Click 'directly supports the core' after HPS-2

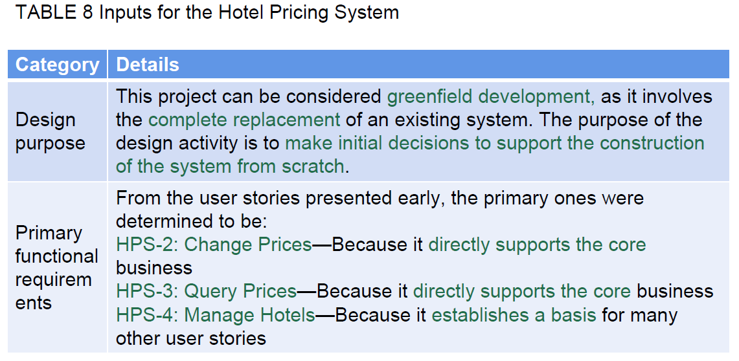[x=537, y=245]
